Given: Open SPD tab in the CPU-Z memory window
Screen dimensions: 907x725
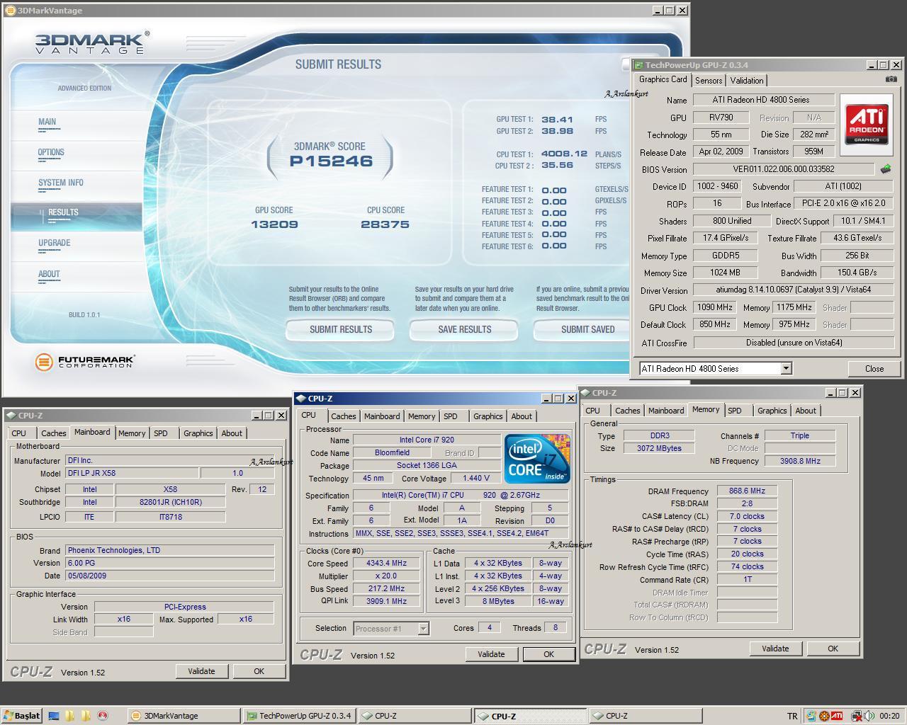Looking at the screenshot, I should 735,411.
